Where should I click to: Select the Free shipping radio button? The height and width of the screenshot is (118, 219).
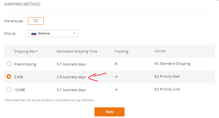click(9, 64)
